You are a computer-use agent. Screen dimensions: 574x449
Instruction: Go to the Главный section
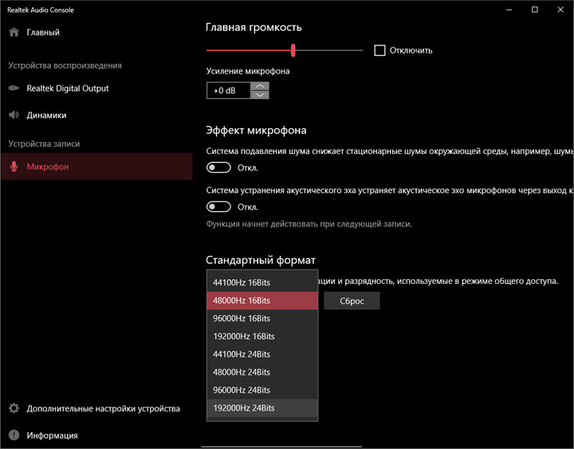tap(43, 33)
